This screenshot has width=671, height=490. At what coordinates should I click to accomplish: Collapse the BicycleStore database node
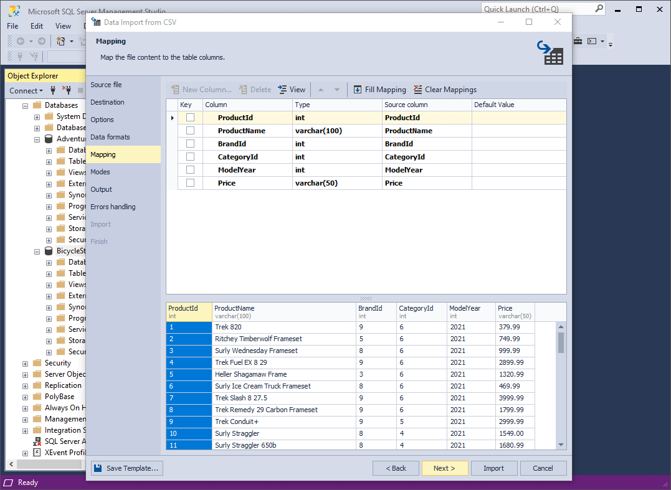[x=38, y=250]
